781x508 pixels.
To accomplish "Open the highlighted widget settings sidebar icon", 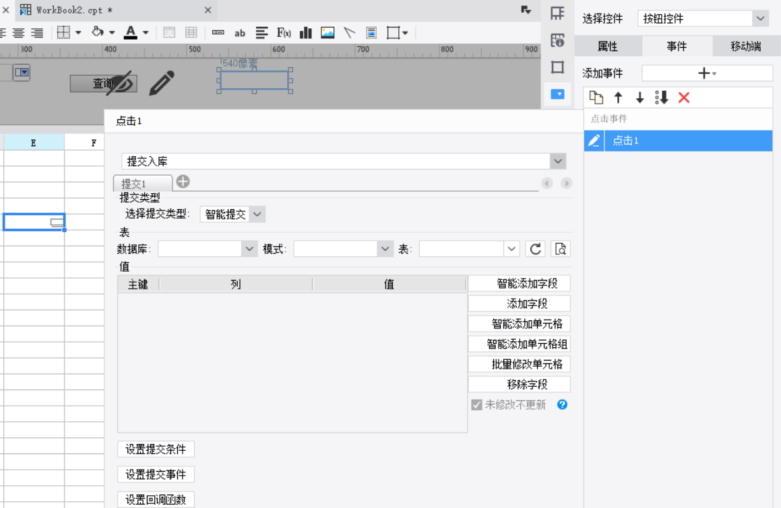I will point(557,94).
